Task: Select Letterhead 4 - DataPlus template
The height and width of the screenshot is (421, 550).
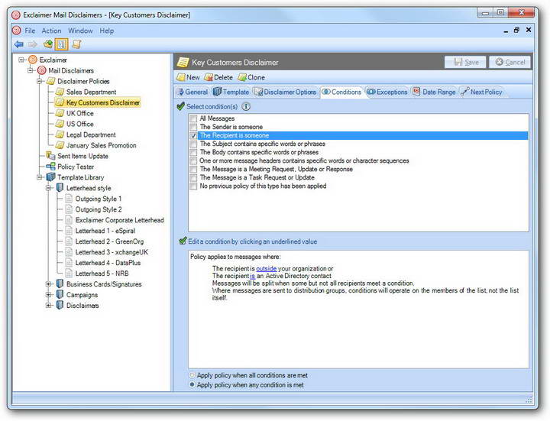Action: coord(108,263)
